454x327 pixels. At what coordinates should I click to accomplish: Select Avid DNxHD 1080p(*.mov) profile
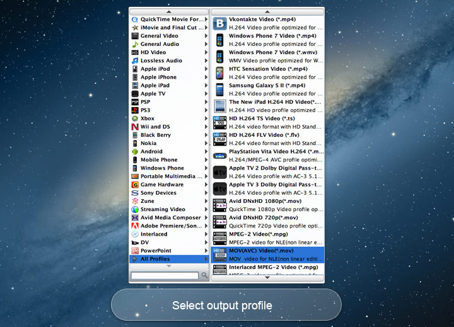(268, 205)
